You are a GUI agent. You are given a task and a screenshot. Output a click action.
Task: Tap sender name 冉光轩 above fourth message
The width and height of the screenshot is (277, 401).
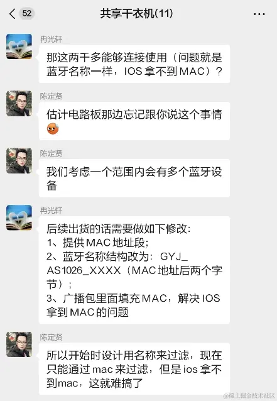pos(51,210)
